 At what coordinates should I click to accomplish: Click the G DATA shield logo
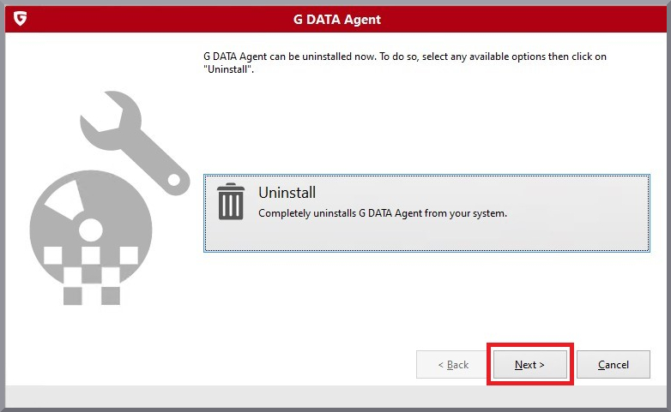click(20, 18)
